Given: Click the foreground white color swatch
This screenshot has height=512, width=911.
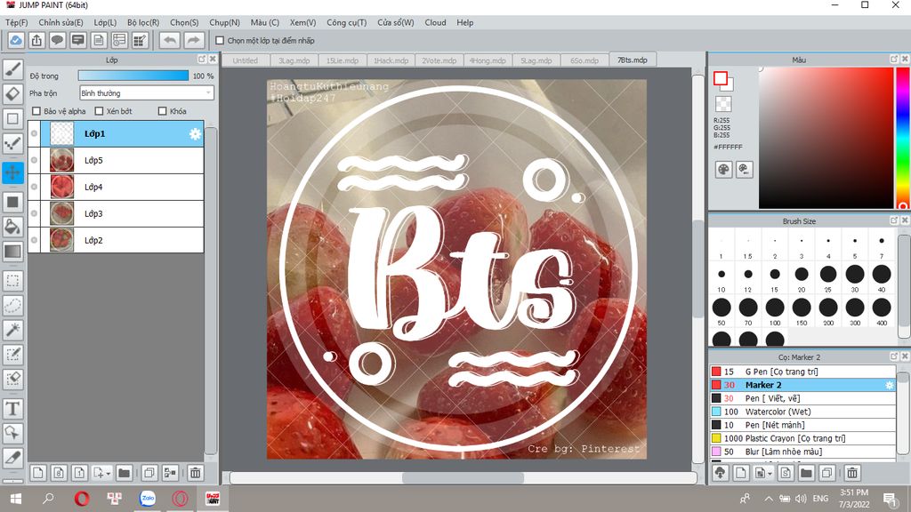Looking at the screenshot, I should 721,78.
